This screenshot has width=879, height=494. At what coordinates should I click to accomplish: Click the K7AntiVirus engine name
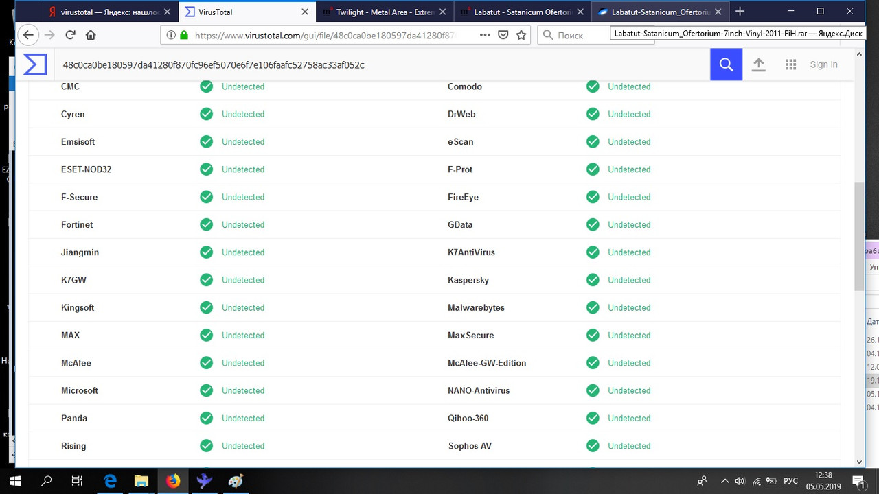471,252
